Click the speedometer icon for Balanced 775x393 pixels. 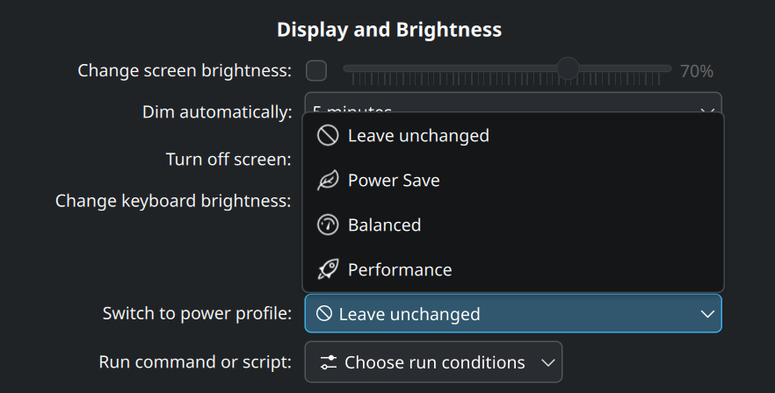pyautogui.click(x=328, y=225)
